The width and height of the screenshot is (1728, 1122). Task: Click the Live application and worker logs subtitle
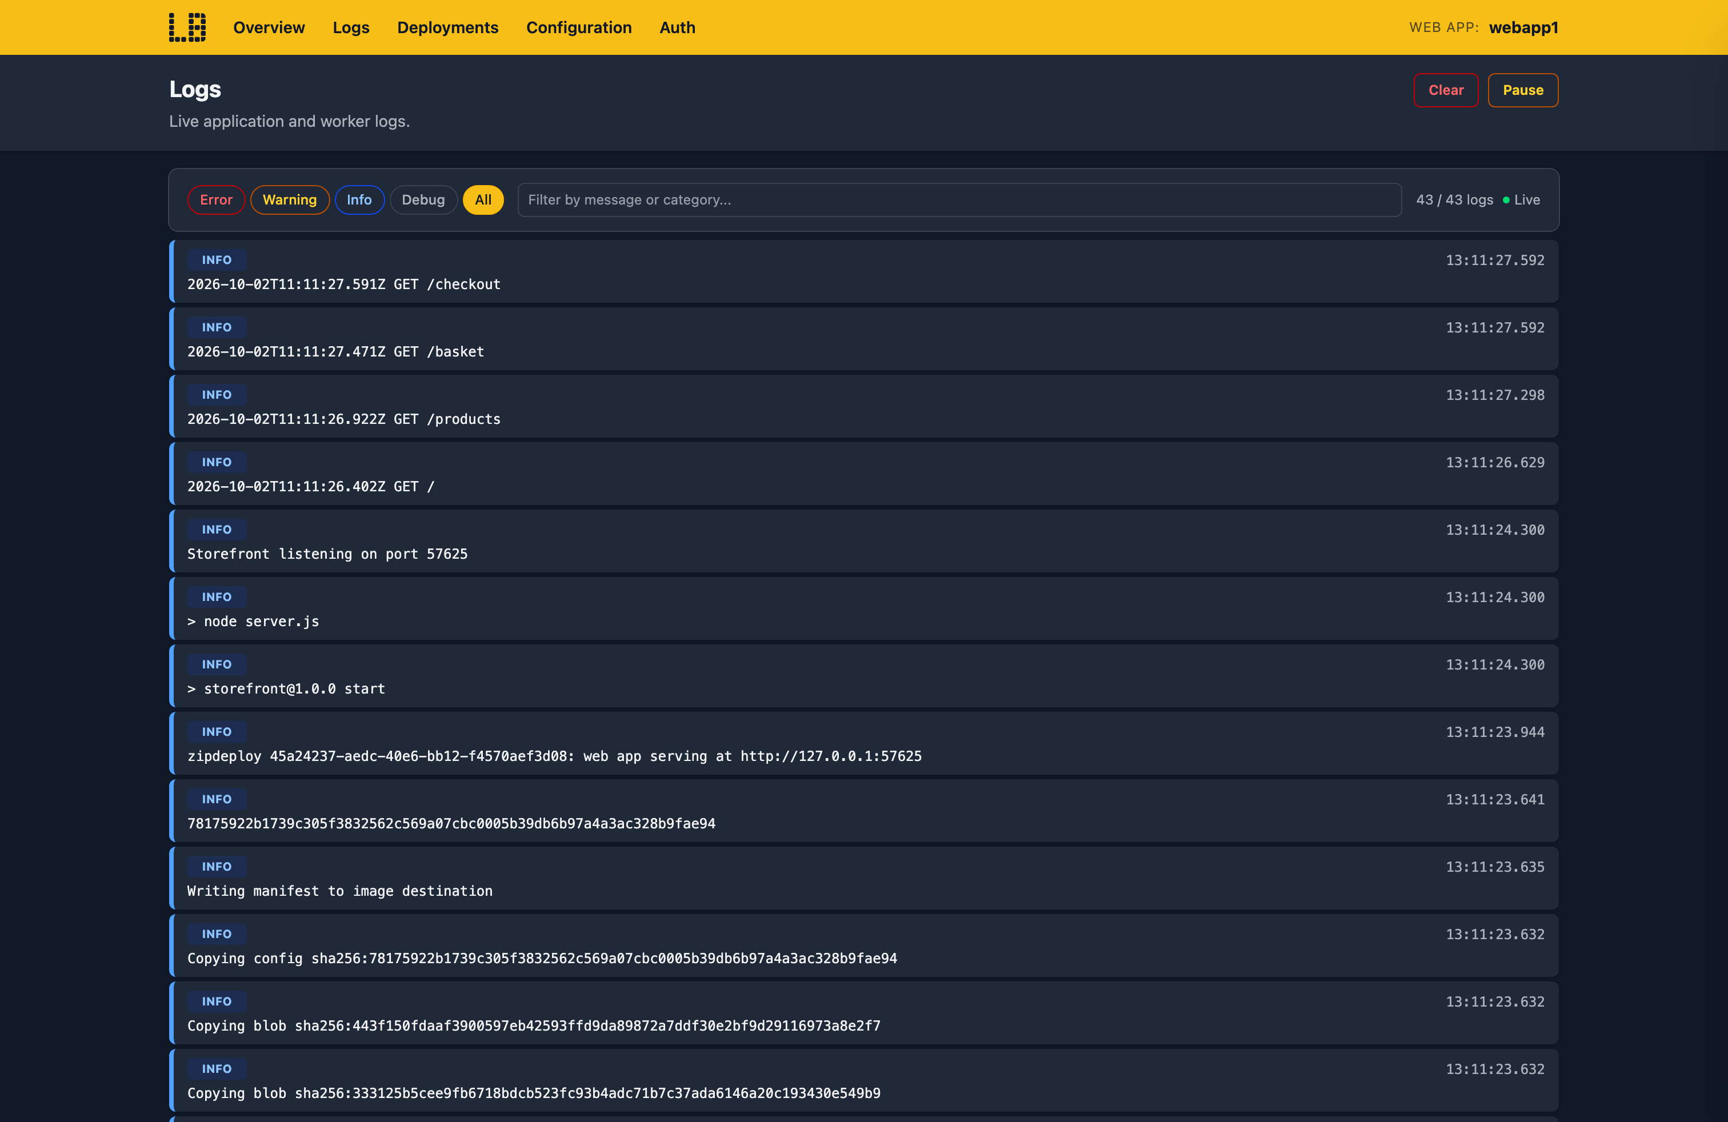[290, 121]
